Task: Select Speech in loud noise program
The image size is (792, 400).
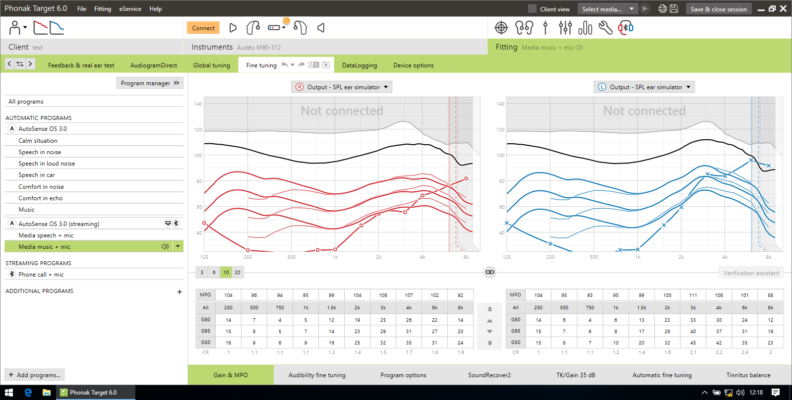Action: click(x=47, y=164)
